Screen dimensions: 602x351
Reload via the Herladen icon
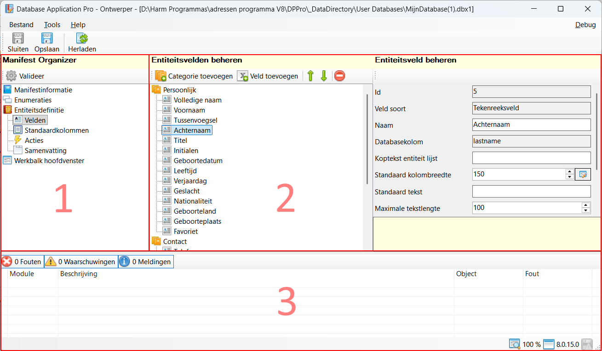click(x=82, y=39)
